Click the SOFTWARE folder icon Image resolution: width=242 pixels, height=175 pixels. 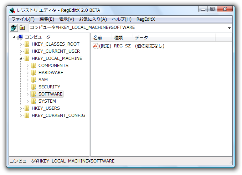(34, 94)
